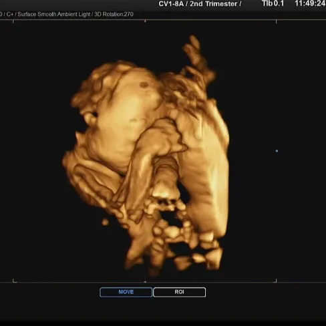
Task: Select the 2nd Trimester preset text
Action: [213, 4]
